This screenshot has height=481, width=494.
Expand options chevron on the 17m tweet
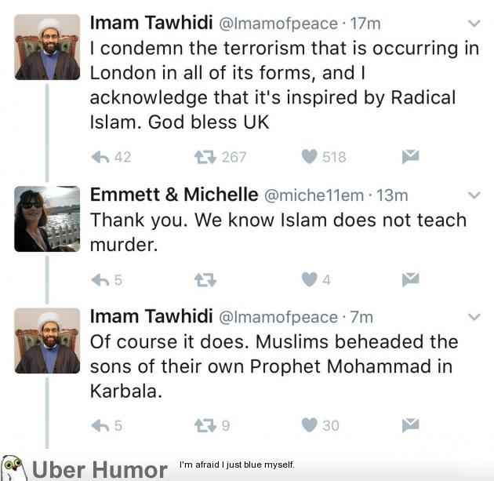(474, 24)
